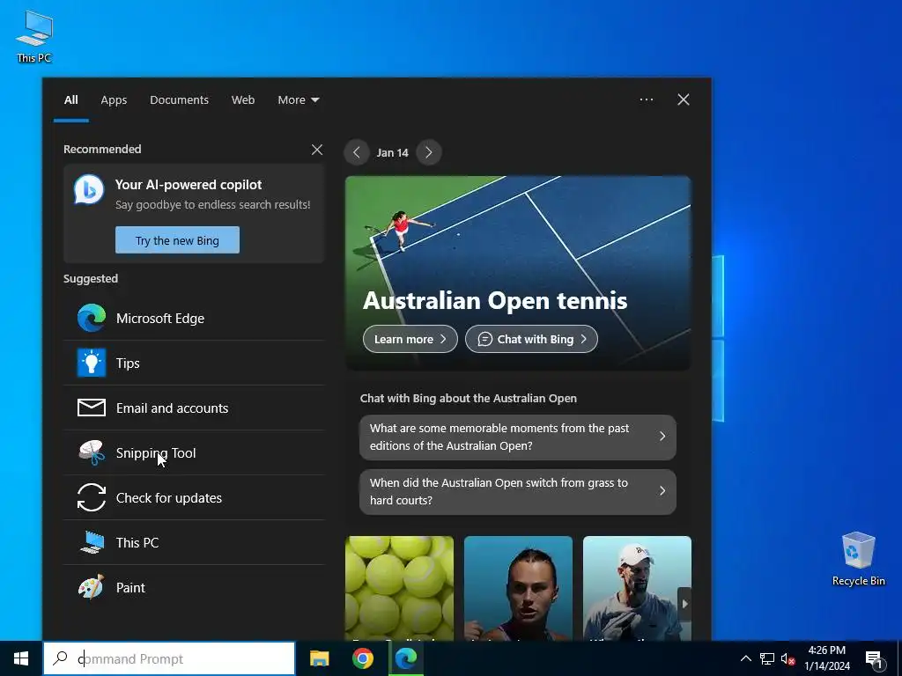
Task: Open Microsoft Edge from taskbar
Action: [x=405, y=658]
